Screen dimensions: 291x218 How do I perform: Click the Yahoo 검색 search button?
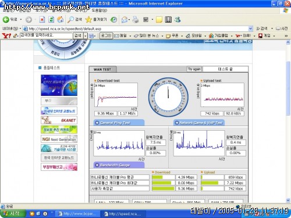[78, 35]
